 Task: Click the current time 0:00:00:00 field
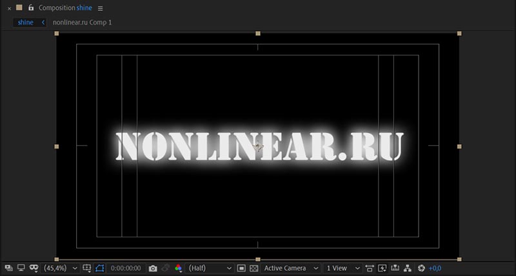[126, 268]
